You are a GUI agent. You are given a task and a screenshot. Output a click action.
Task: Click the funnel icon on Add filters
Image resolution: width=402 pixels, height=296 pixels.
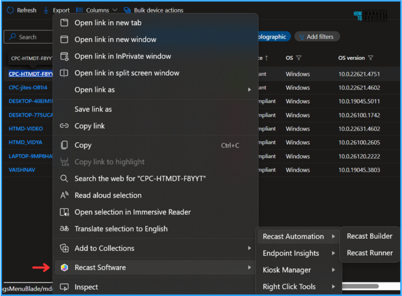click(x=302, y=37)
